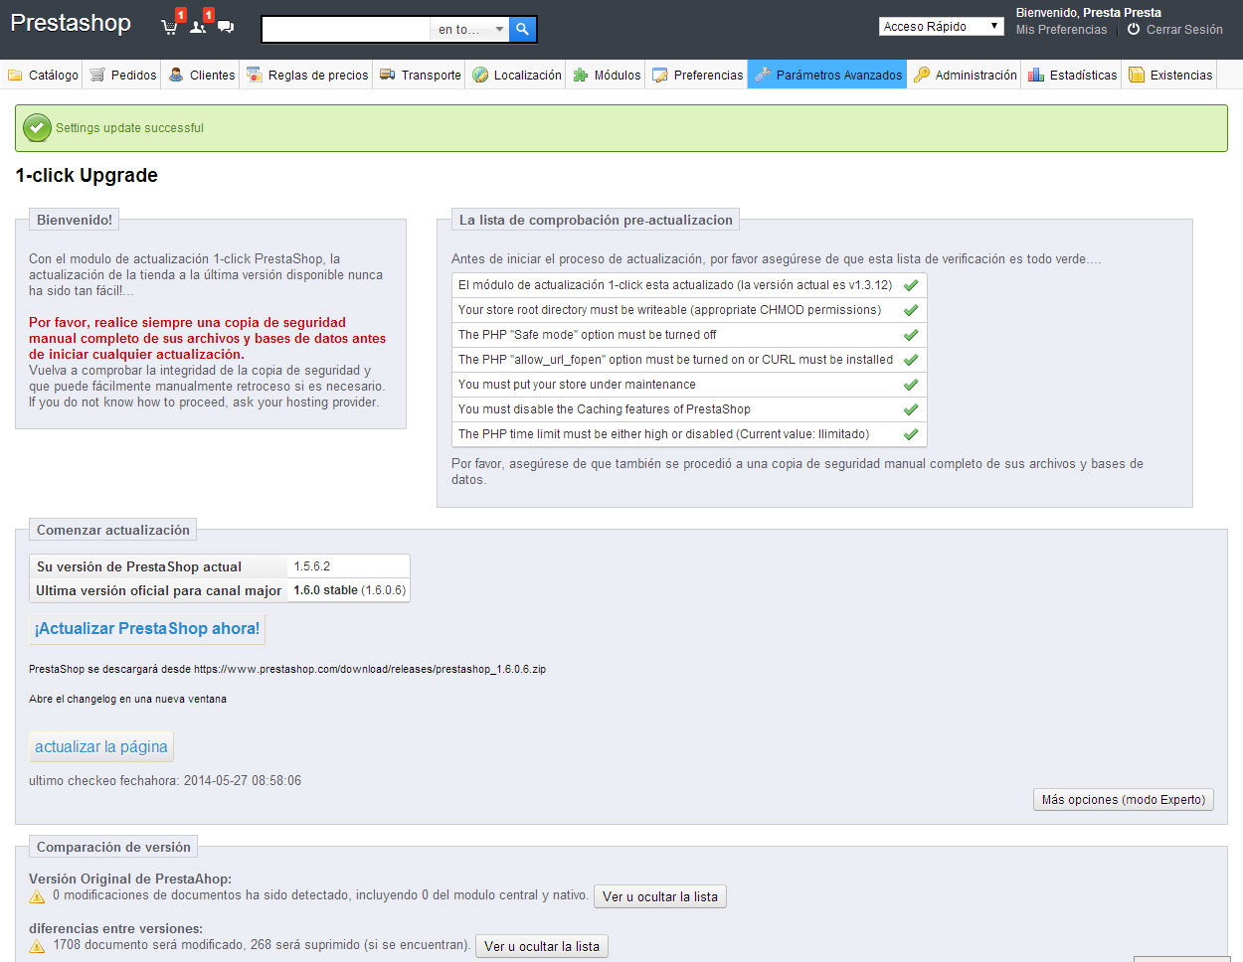
Task: Click the Existencias stock icon
Action: pyautogui.click(x=1137, y=75)
